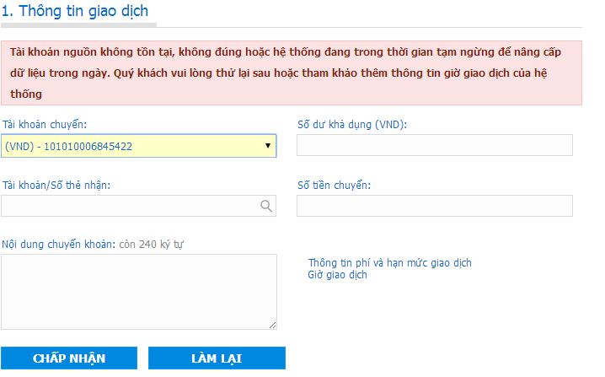Image resolution: width=605 pixels, height=377 pixels.
Task: Click the magnifier search icon in recipient field
Action: tap(265, 206)
